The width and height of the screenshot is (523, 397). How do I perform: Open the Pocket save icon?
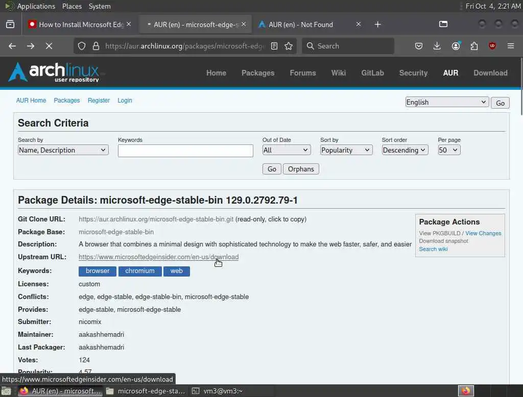click(x=419, y=46)
